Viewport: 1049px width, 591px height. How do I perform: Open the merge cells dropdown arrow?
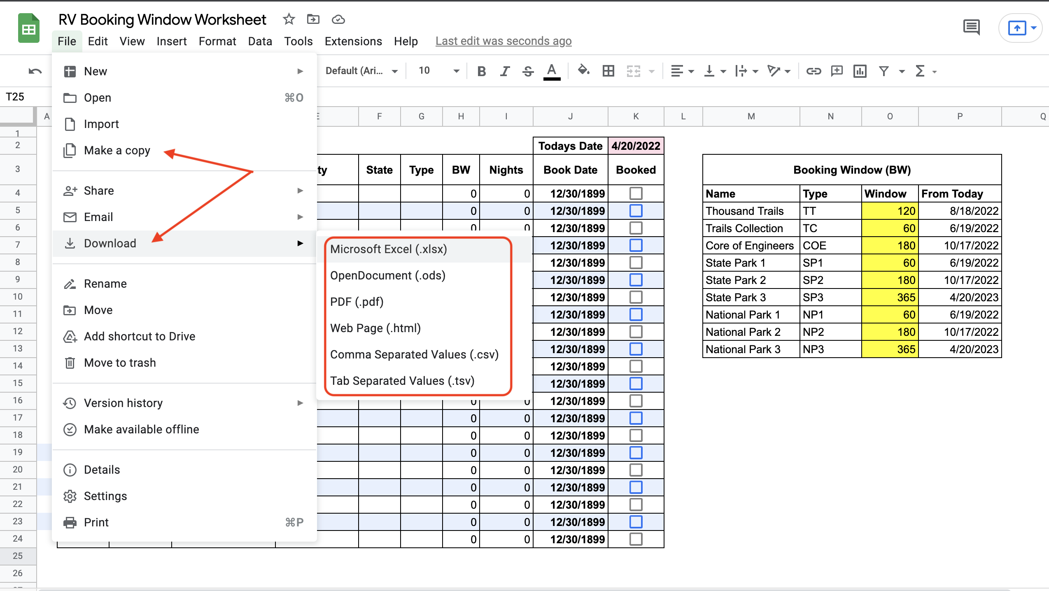click(x=651, y=72)
